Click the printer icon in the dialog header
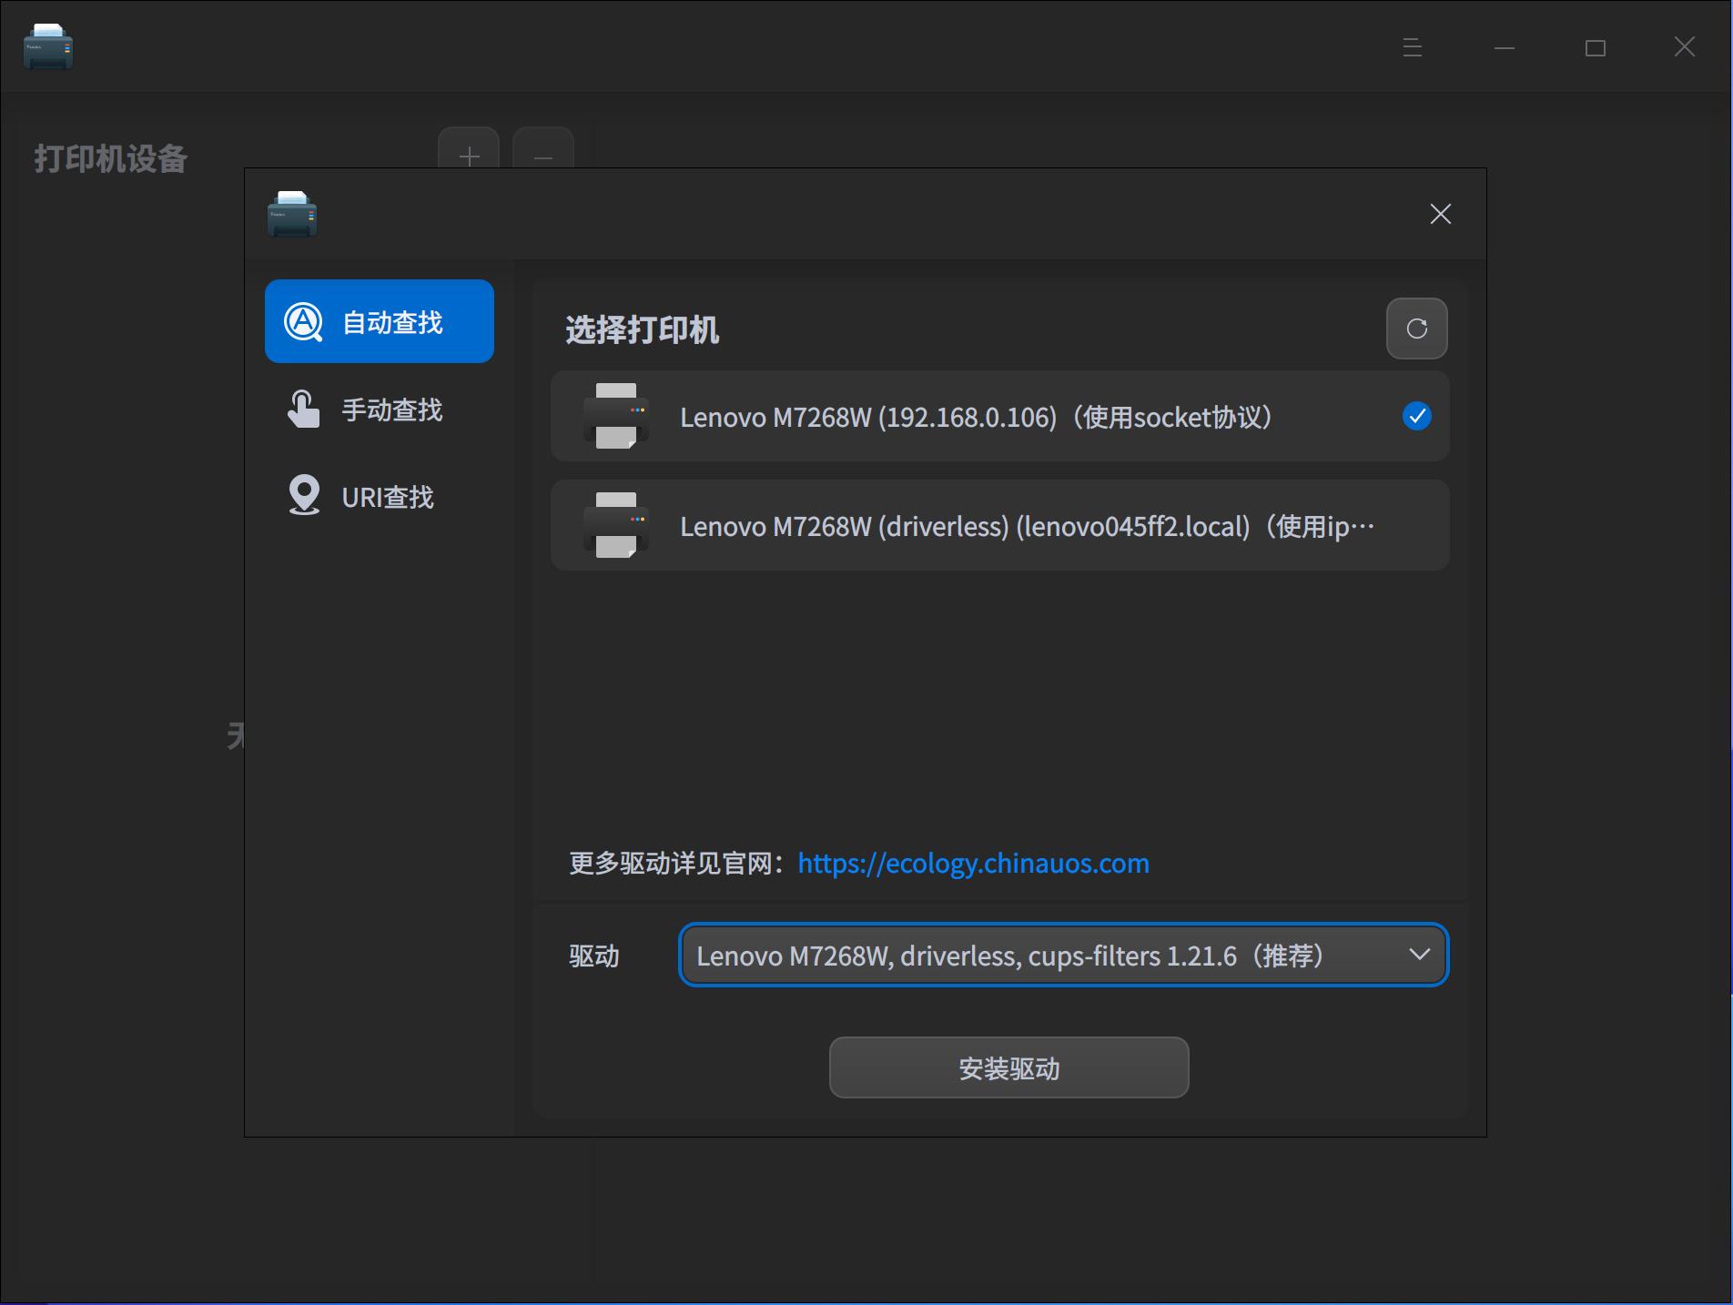This screenshot has height=1305, width=1733. [291, 214]
